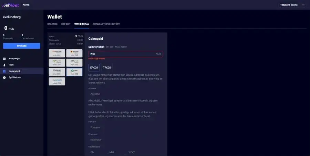Screen dimensions: 310x156
Task: Select Bitcoin Cash payment method
Action: tap(57, 53)
